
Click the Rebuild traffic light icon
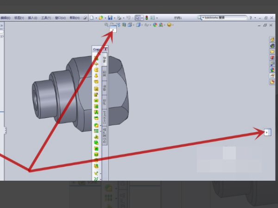coord(147,18)
